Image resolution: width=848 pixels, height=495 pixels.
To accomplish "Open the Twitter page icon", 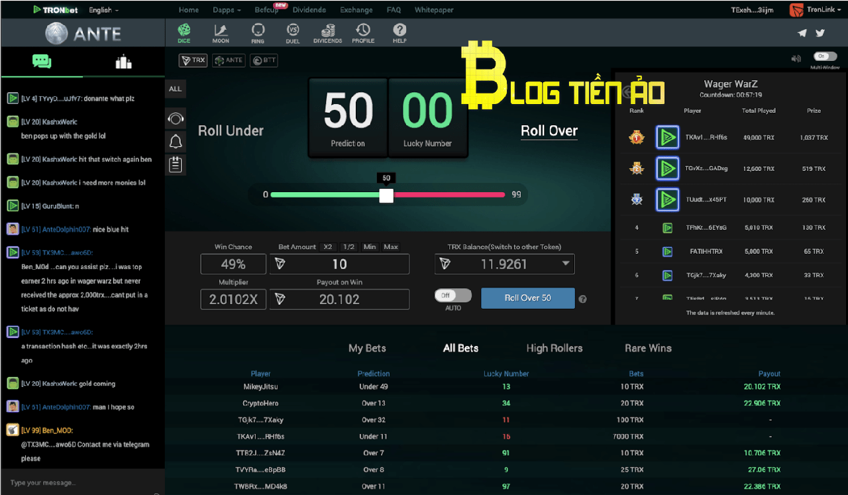I will (x=820, y=33).
